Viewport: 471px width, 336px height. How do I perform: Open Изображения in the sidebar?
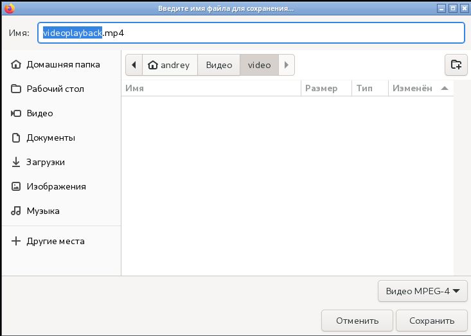click(x=56, y=186)
